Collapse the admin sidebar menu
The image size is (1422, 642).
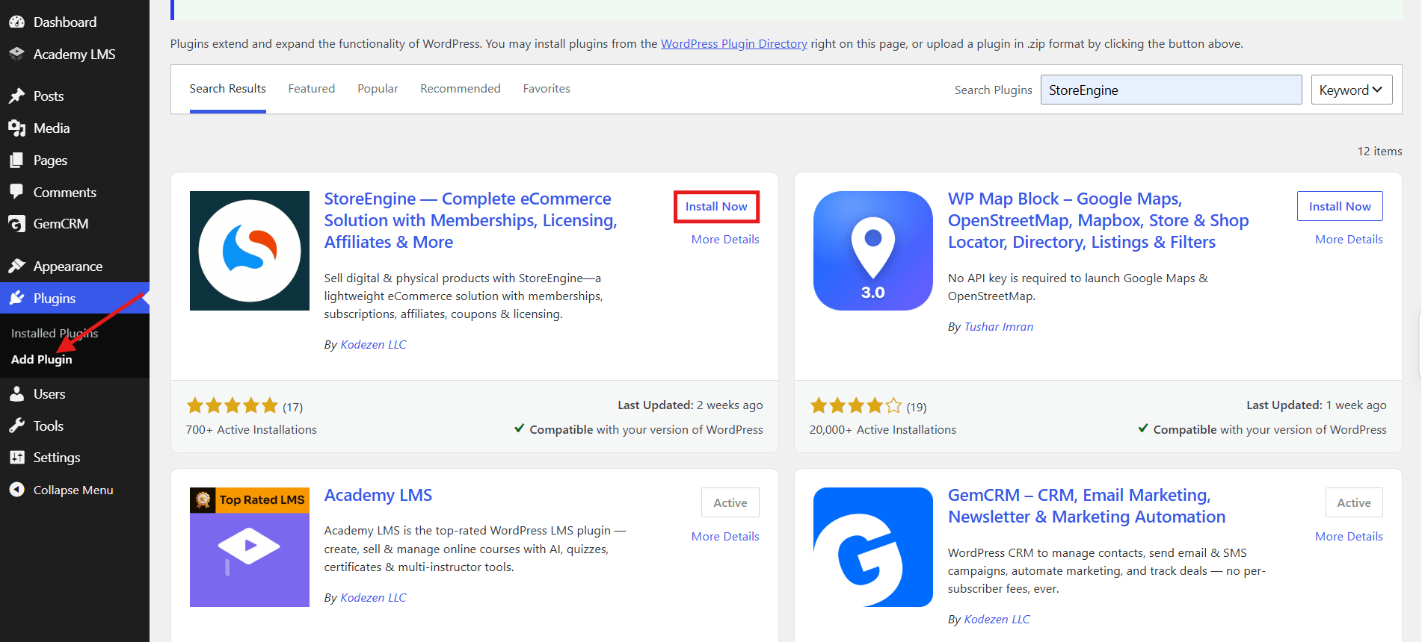pos(75,490)
